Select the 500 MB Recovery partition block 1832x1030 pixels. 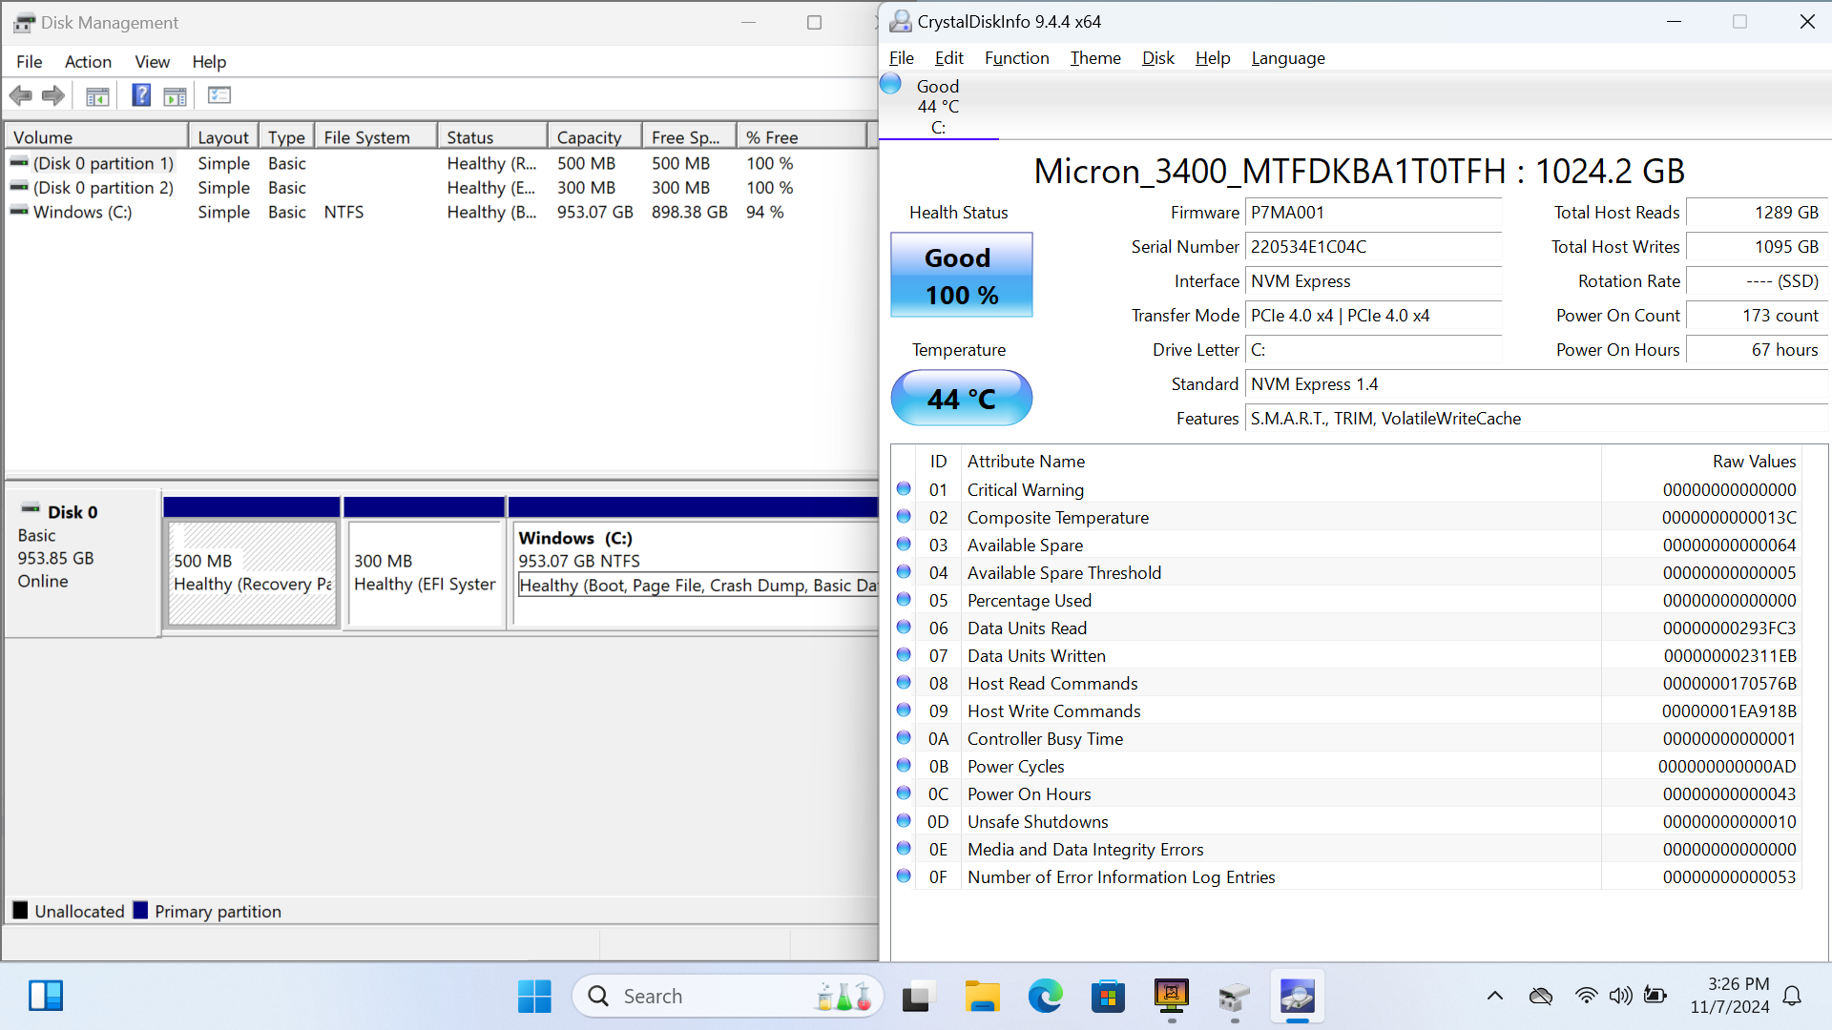click(252, 572)
